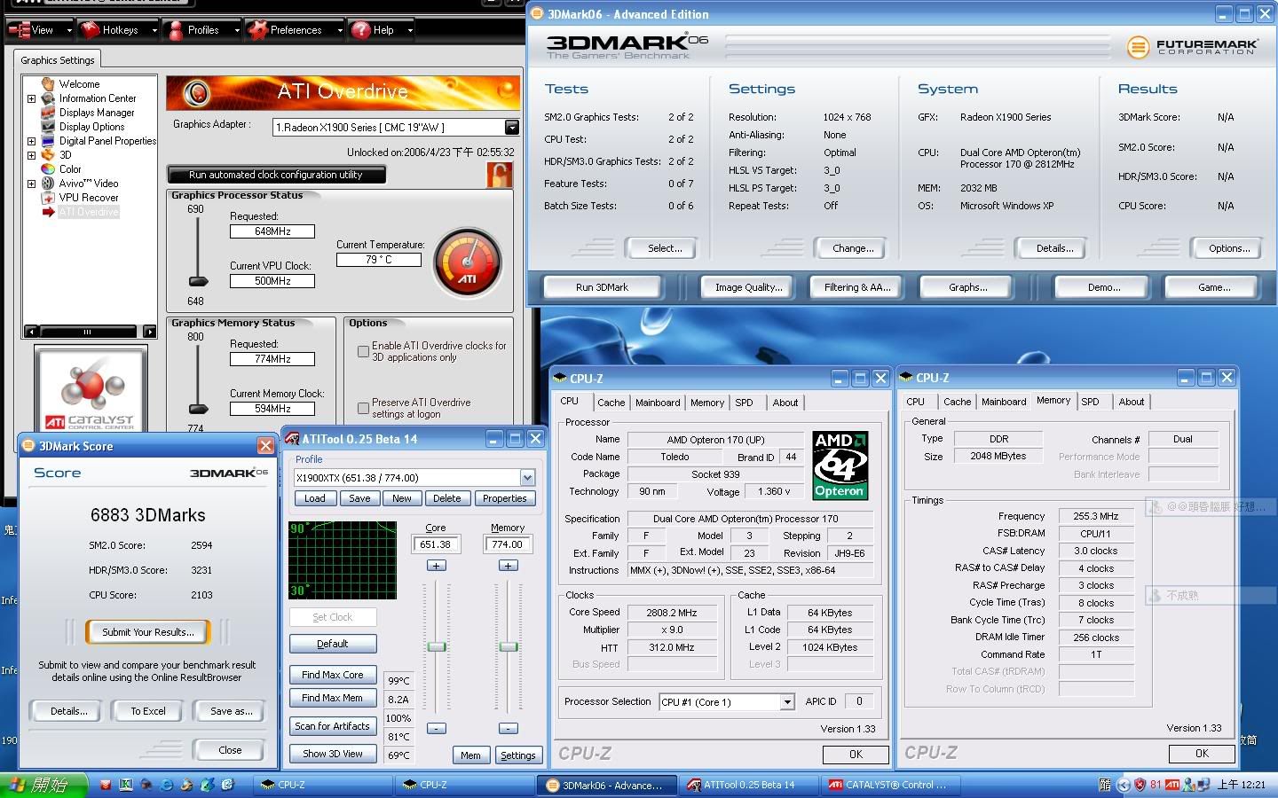
Task: Increase core clock with plus button
Action: coord(436,566)
